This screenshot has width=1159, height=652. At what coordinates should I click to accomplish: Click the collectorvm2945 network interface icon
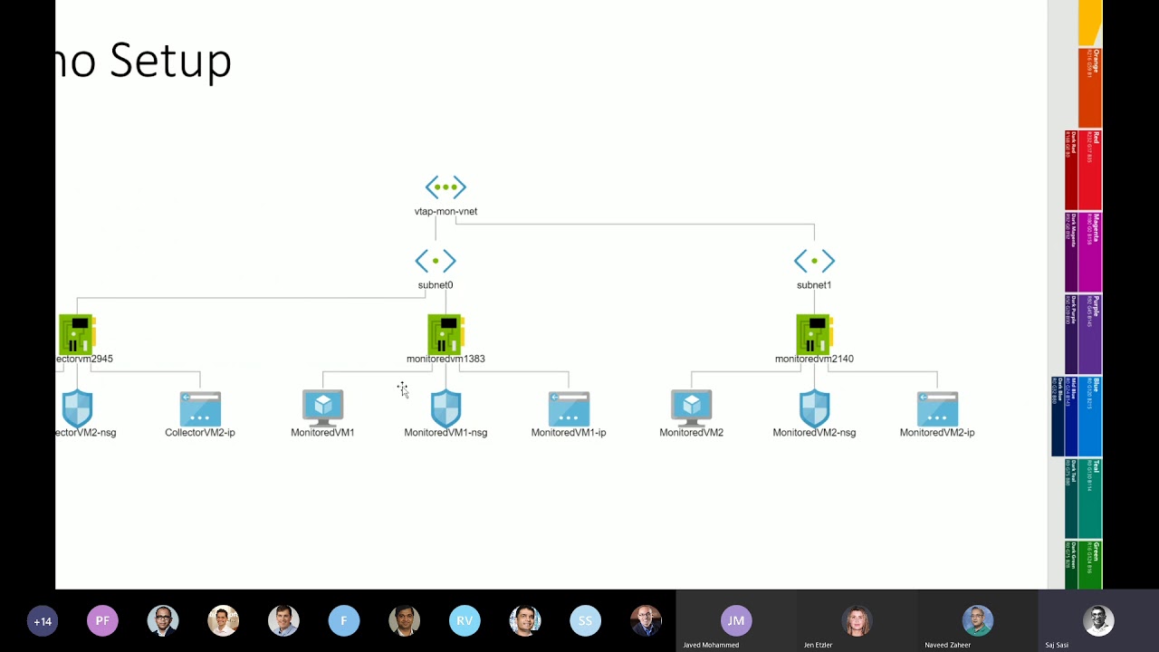click(77, 333)
